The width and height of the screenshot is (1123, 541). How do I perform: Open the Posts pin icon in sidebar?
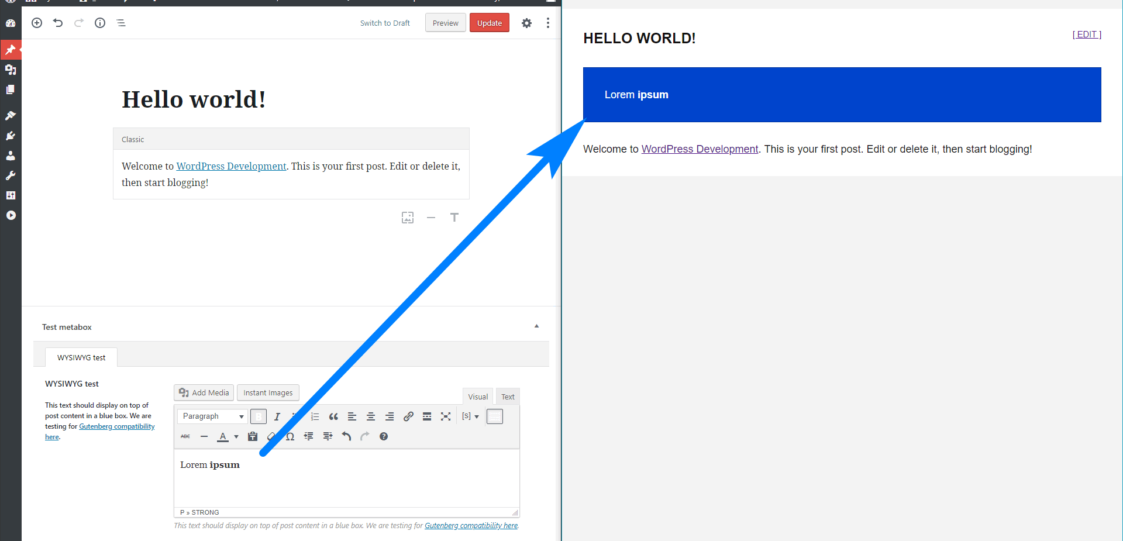point(11,50)
